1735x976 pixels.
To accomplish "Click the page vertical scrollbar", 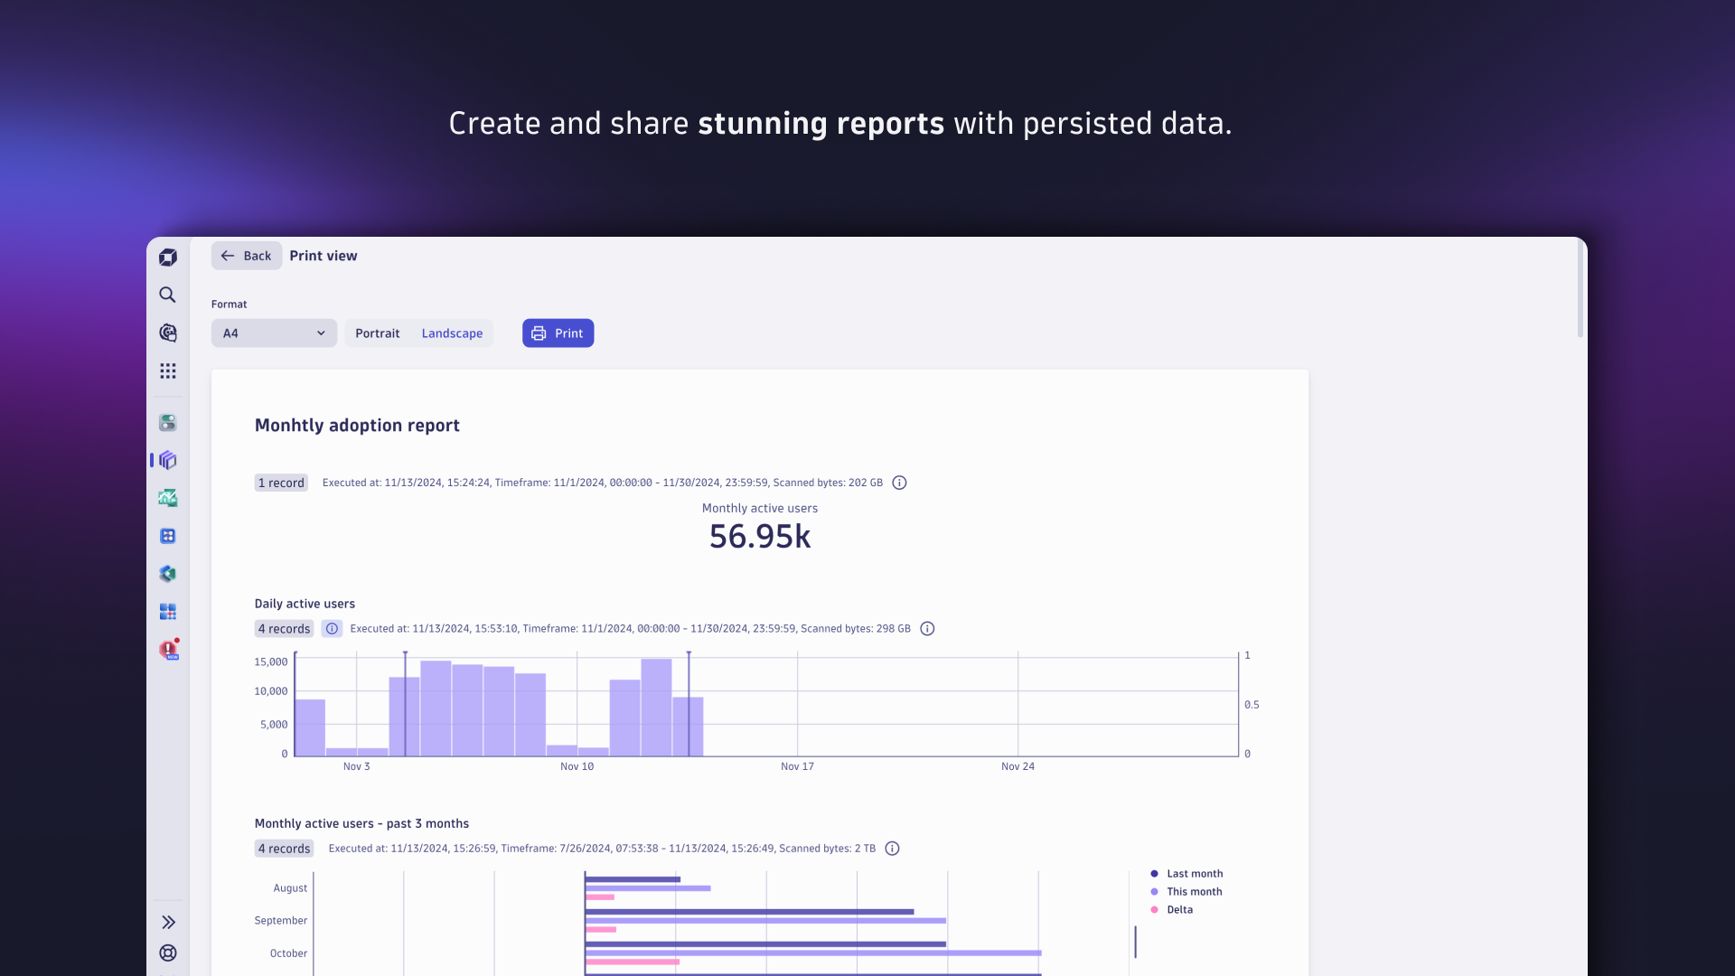I will click(x=1580, y=289).
